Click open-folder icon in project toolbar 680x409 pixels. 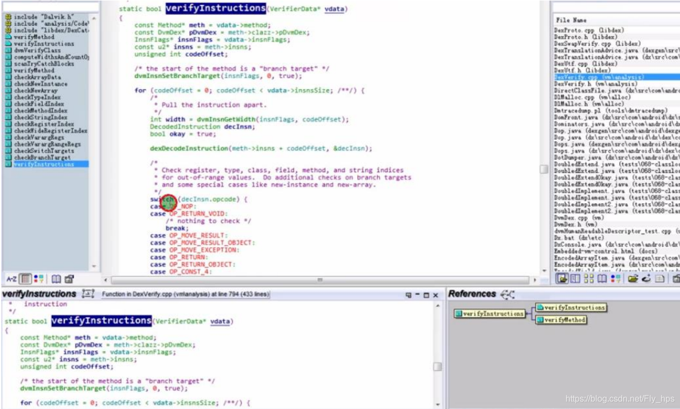[x=633, y=278]
